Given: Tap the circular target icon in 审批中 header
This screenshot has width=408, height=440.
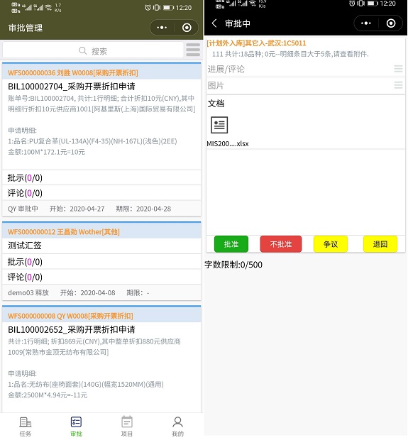Looking at the screenshot, I should click(391, 23).
